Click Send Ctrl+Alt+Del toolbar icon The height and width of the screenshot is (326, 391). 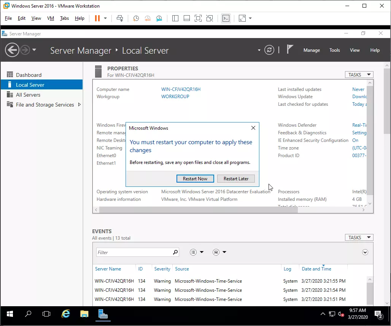(120, 18)
